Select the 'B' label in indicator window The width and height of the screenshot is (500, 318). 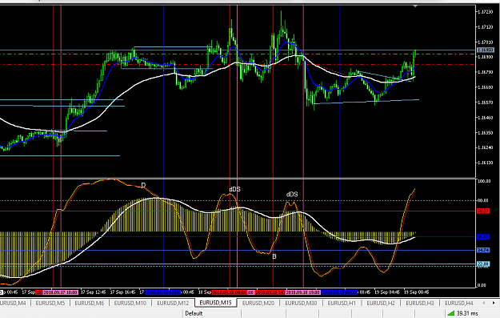tap(274, 256)
